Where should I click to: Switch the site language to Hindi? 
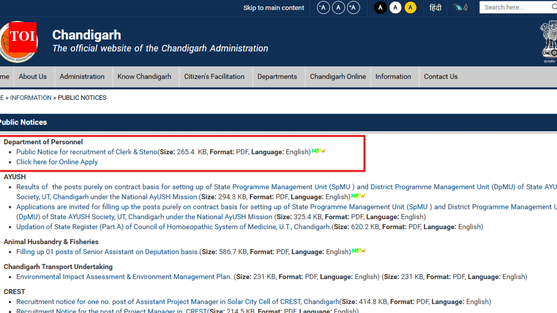click(x=435, y=8)
